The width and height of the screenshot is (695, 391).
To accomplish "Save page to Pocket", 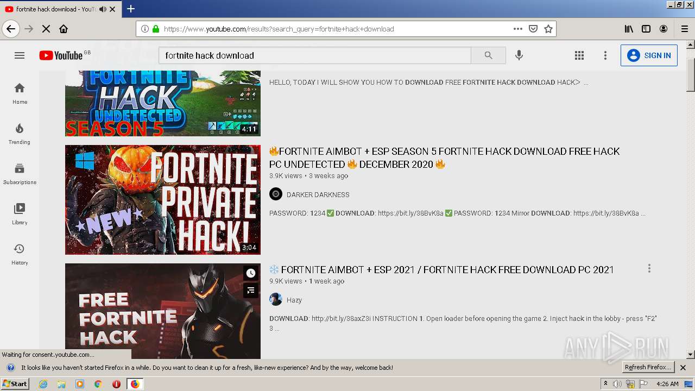I will (533, 29).
